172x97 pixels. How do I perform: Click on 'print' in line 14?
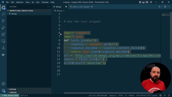click(x=68, y=63)
